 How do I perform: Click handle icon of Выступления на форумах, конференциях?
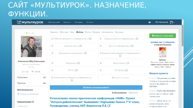(x=52, y=77)
